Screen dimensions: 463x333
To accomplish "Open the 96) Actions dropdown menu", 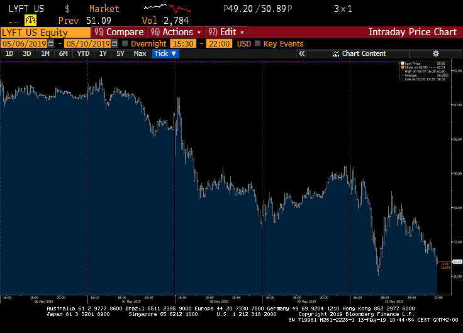I will (x=176, y=32).
